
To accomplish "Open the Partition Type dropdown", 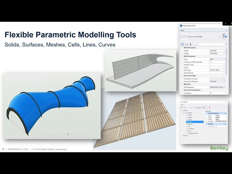I will (224, 65).
